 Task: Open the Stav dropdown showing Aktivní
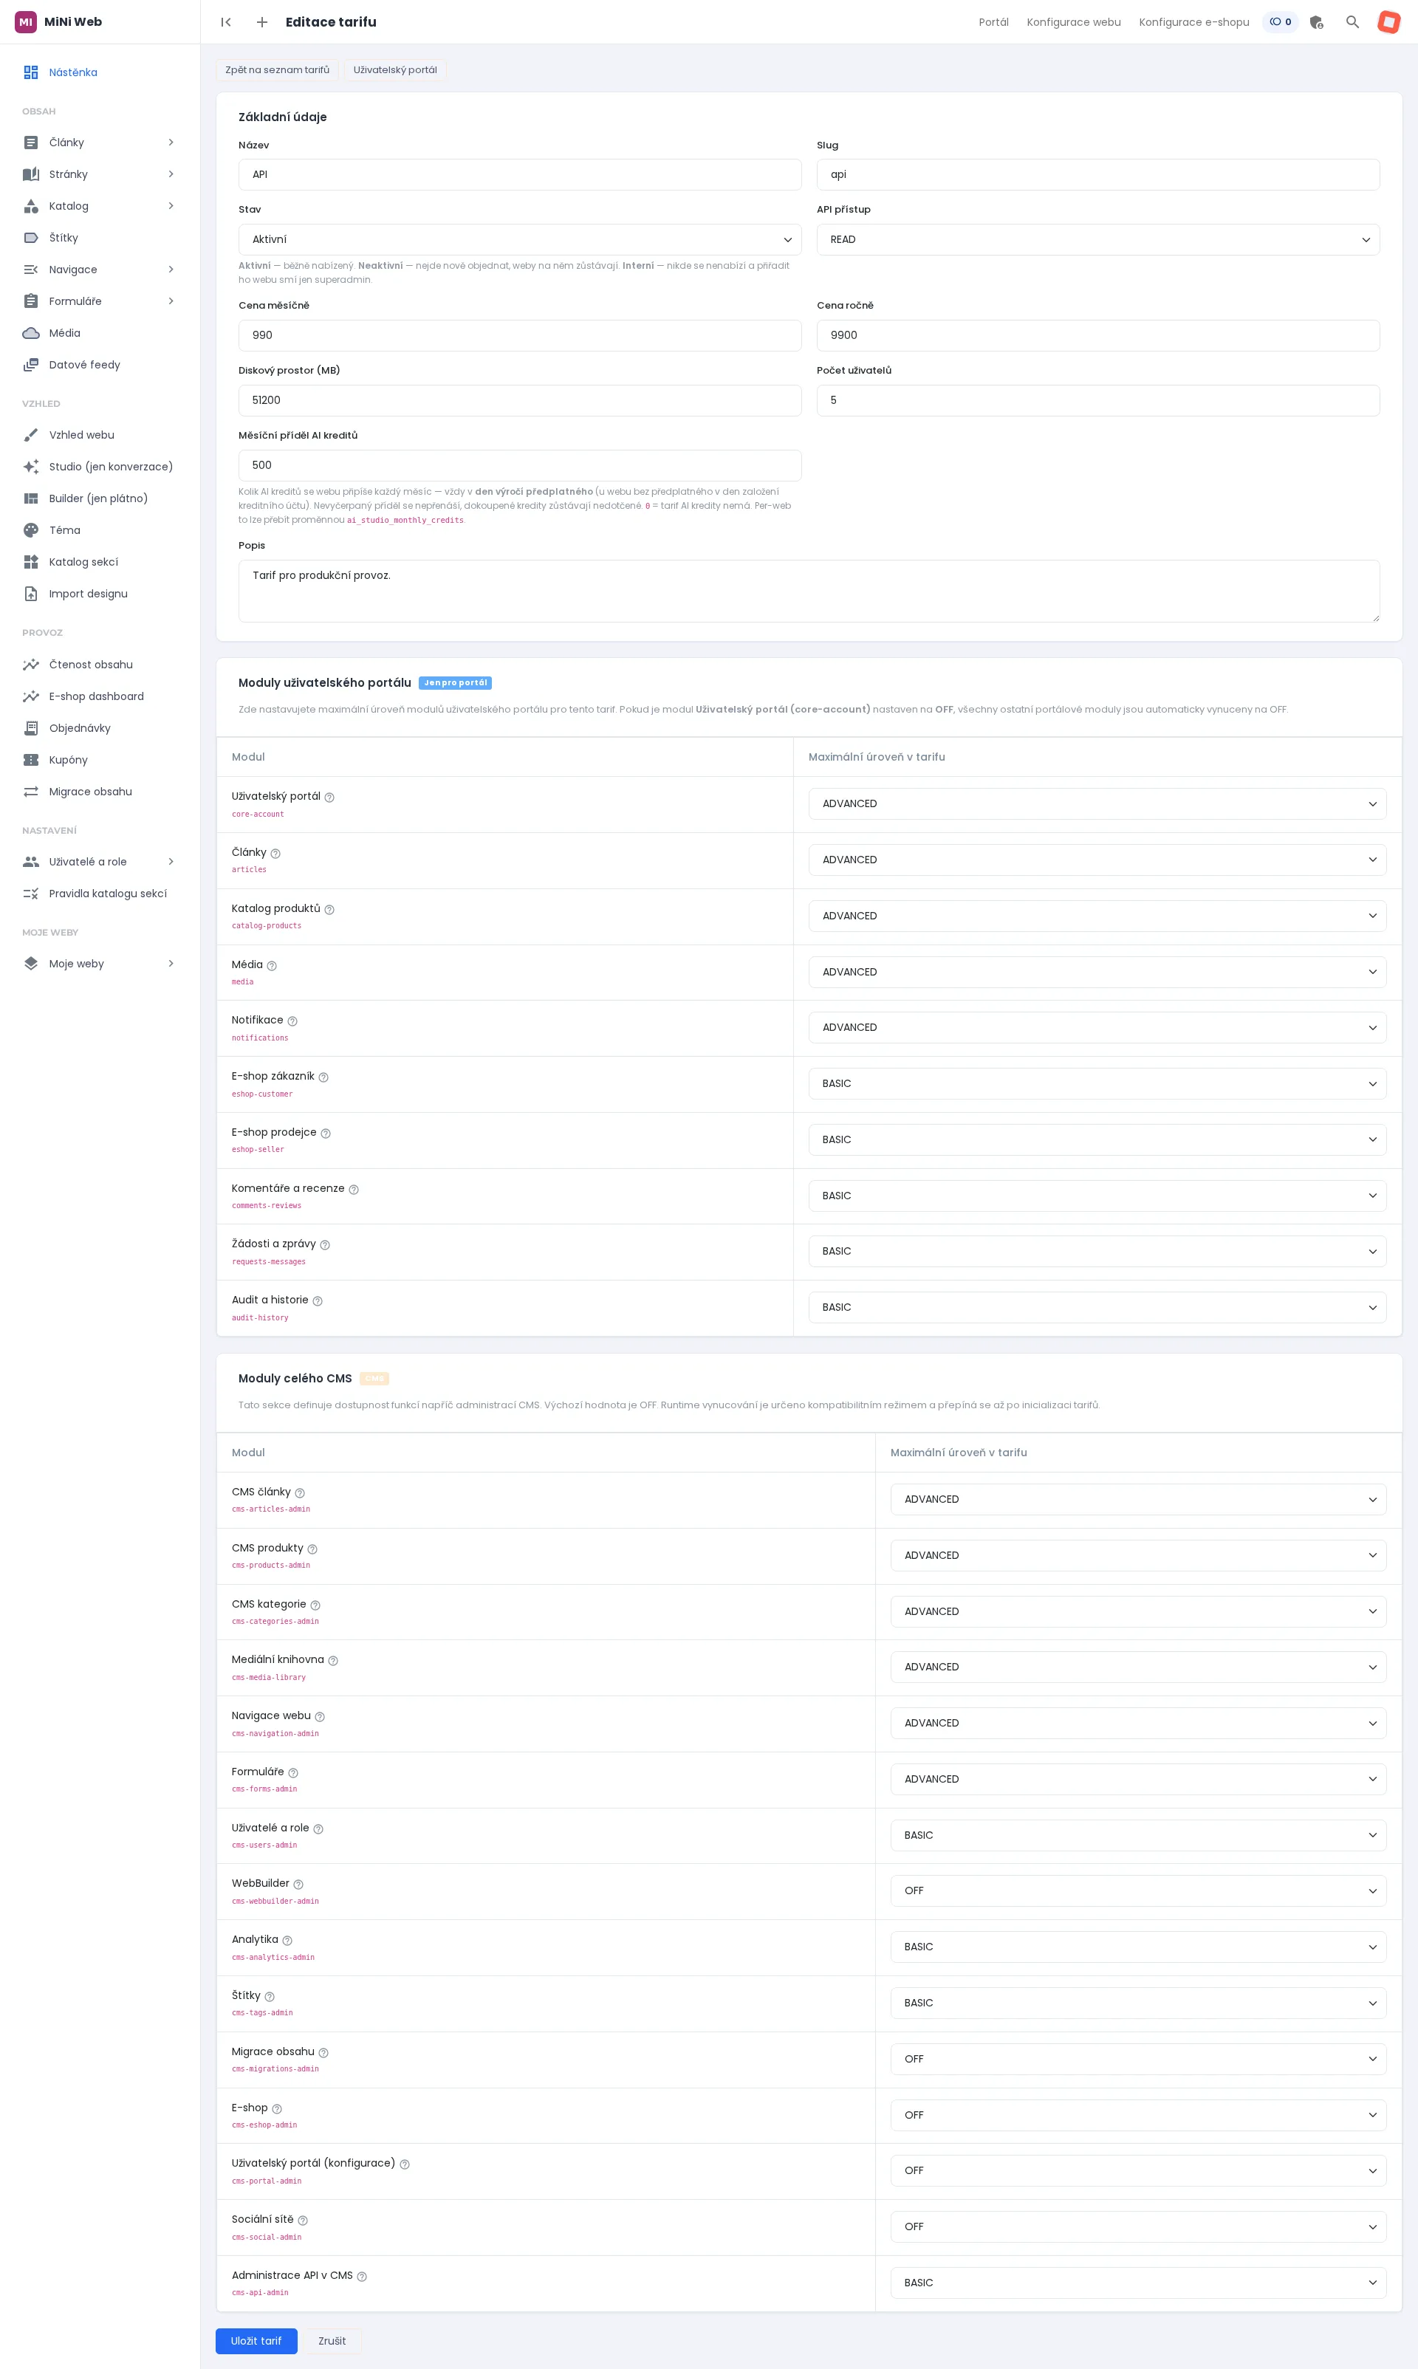click(520, 240)
